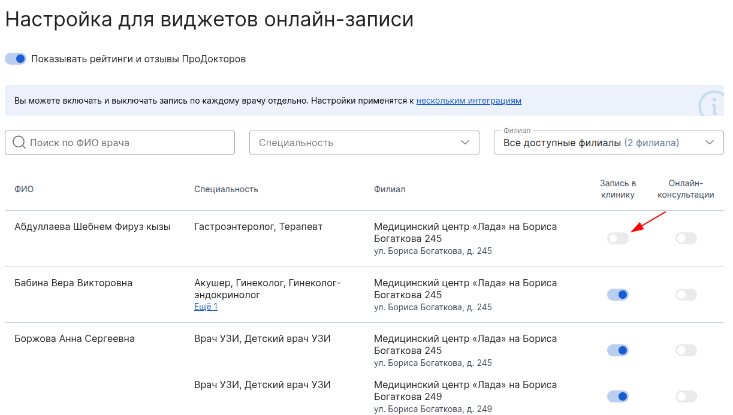Screen dimensions: 733x415
Task: Select doctor name Боржова Анна Сергеевна
Action: pyautogui.click(x=74, y=339)
